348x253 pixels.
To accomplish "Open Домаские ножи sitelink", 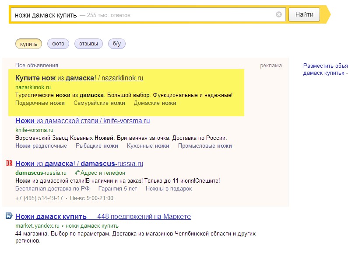I will [155, 103].
